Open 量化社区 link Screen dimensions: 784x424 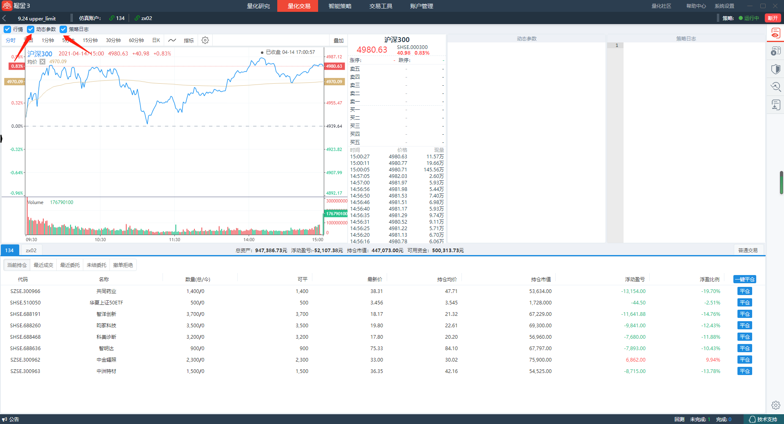click(x=661, y=6)
